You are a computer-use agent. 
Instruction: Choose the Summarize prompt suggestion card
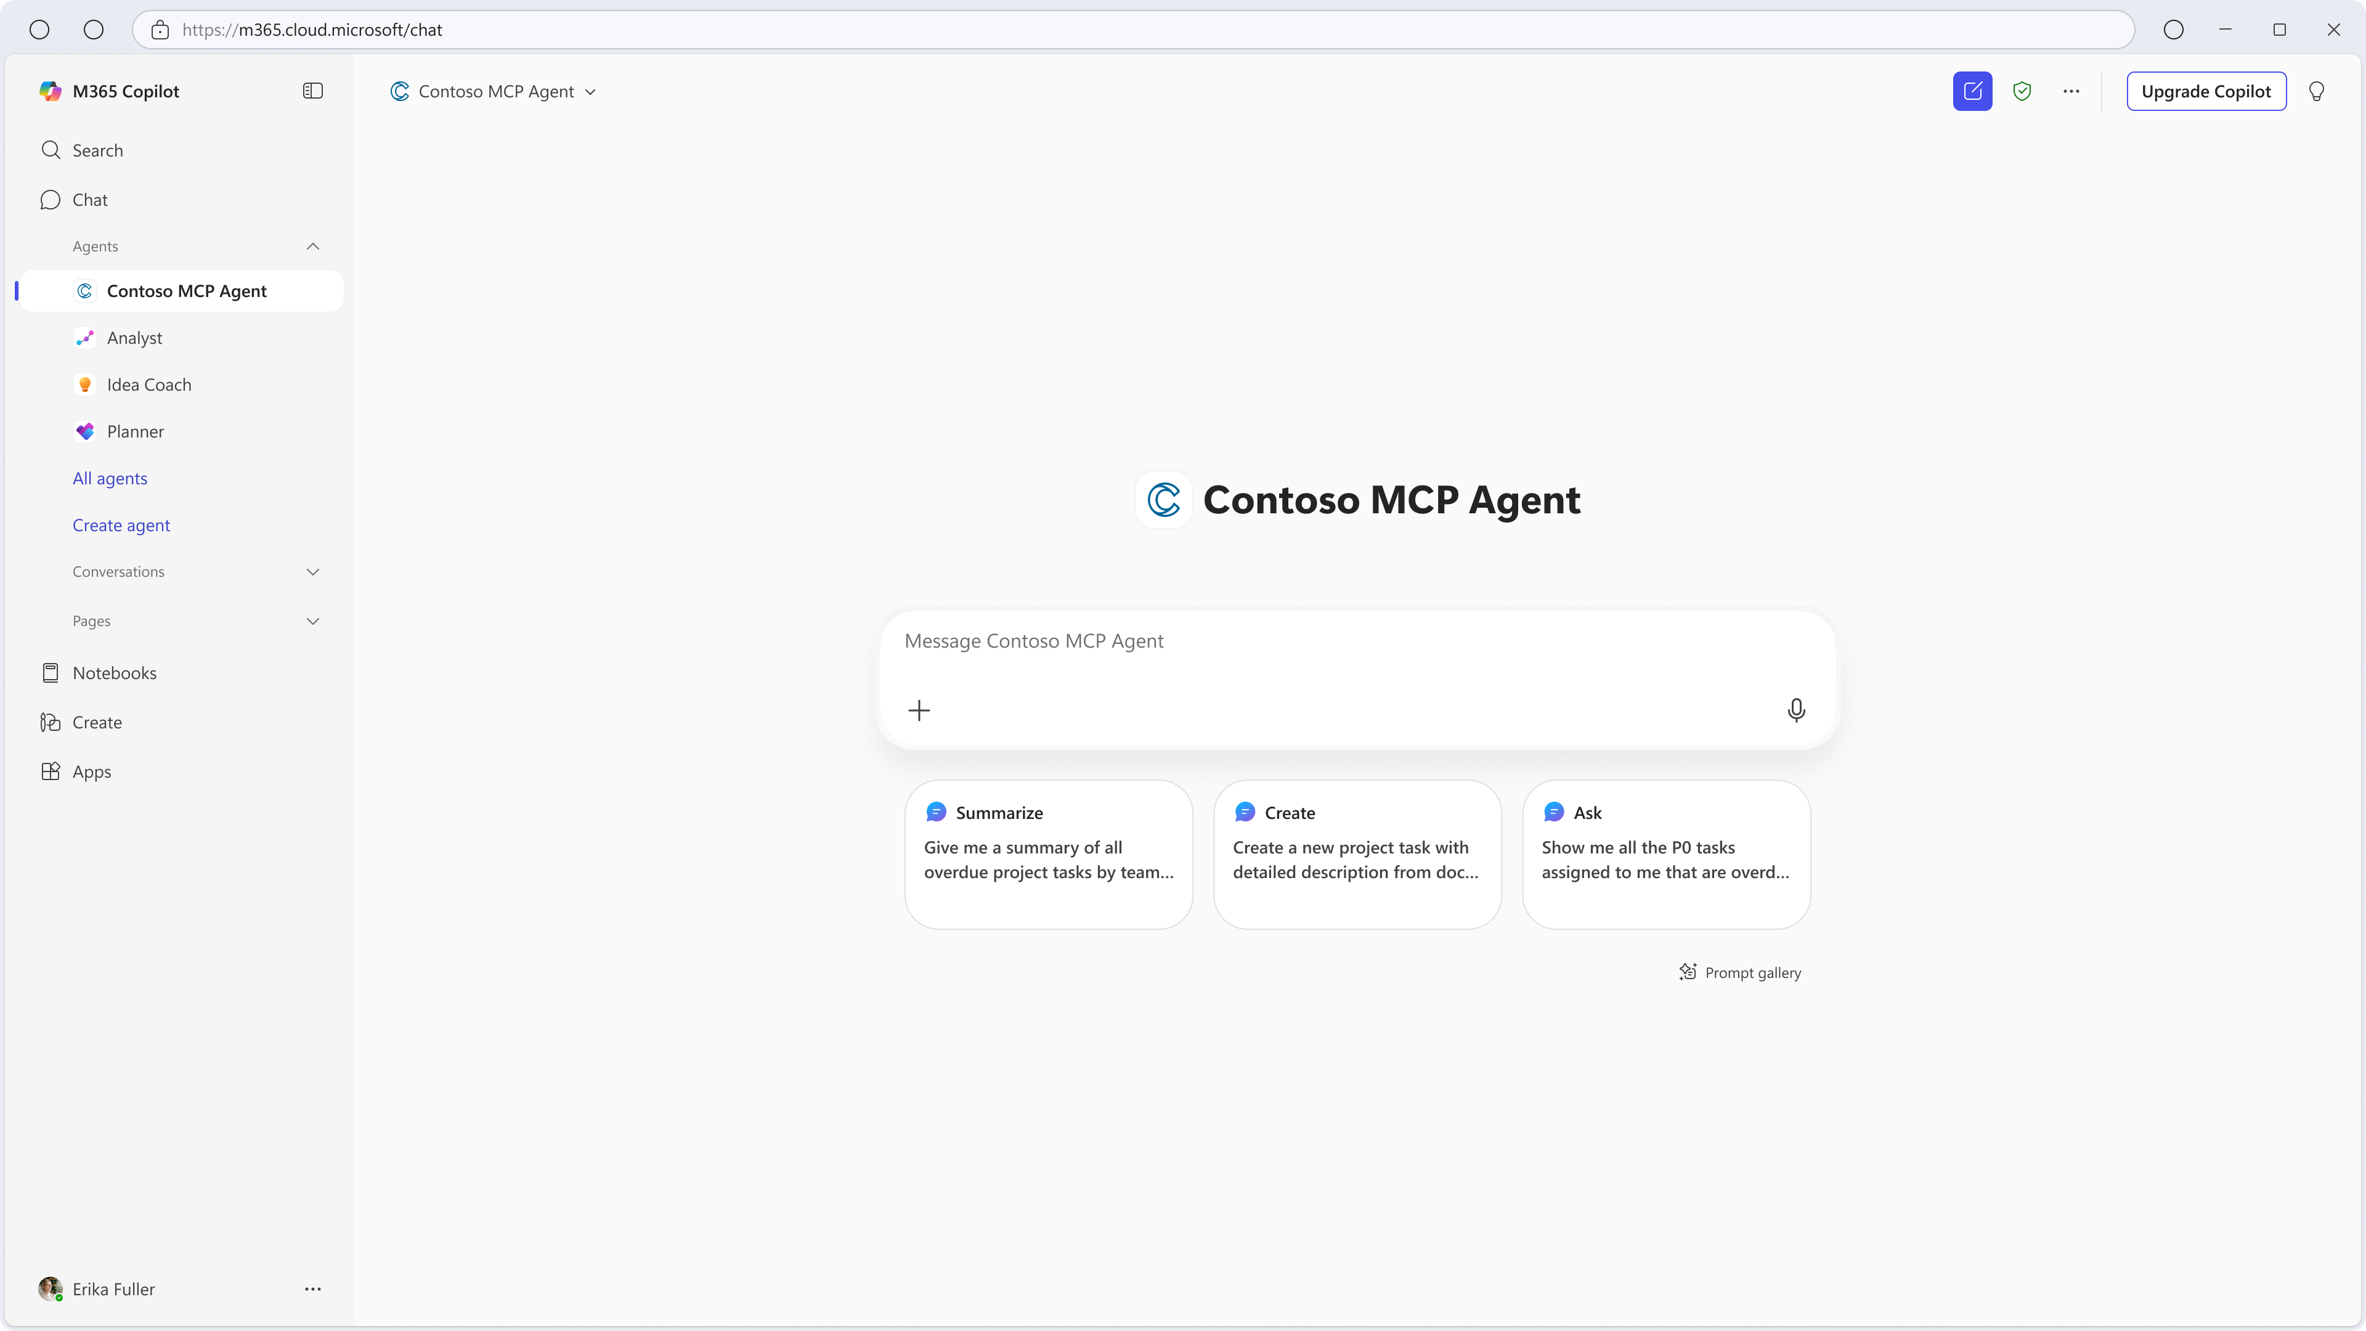point(1048,854)
